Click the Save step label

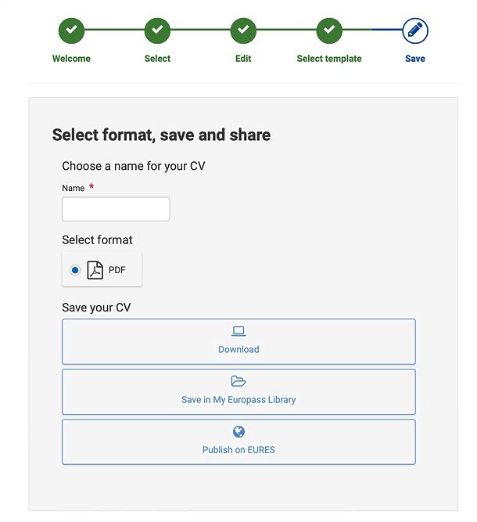415,59
